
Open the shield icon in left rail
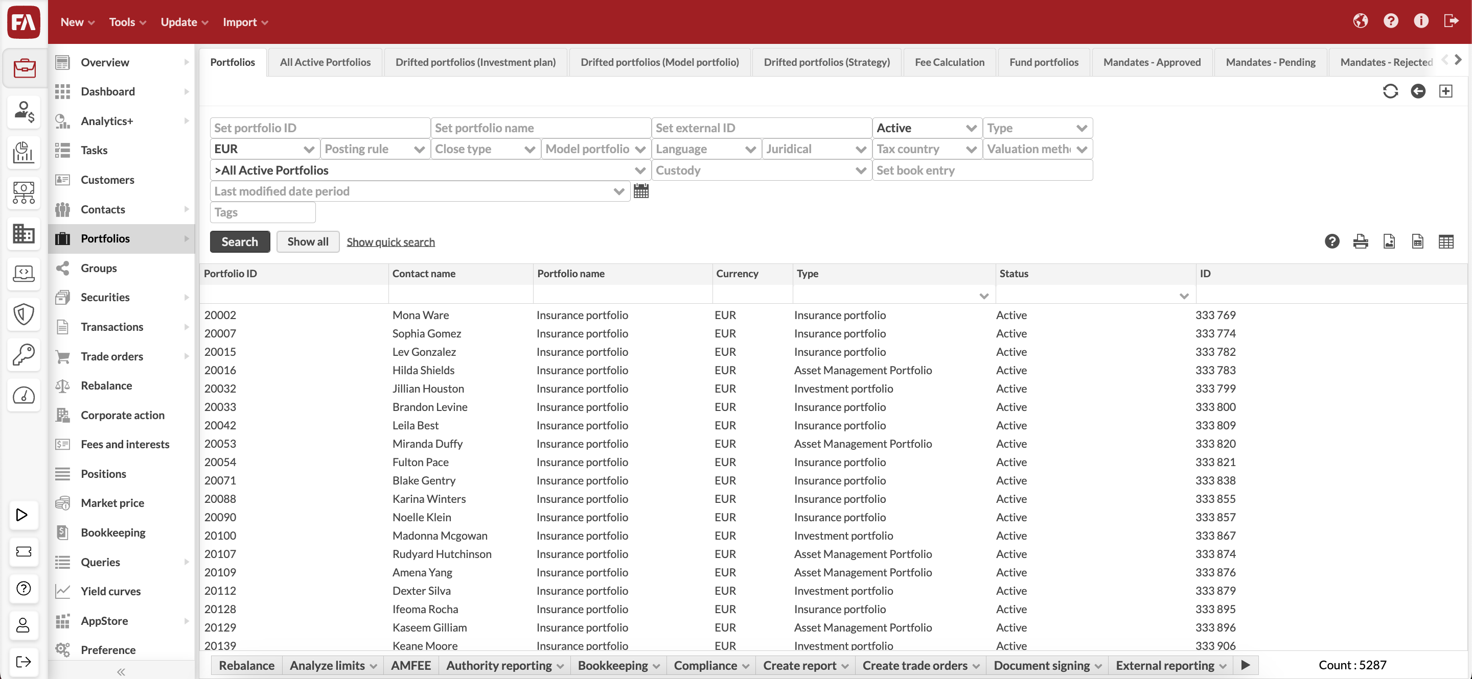coord(24,314)
